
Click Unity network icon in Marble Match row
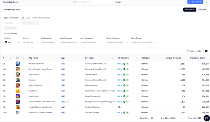118,107
